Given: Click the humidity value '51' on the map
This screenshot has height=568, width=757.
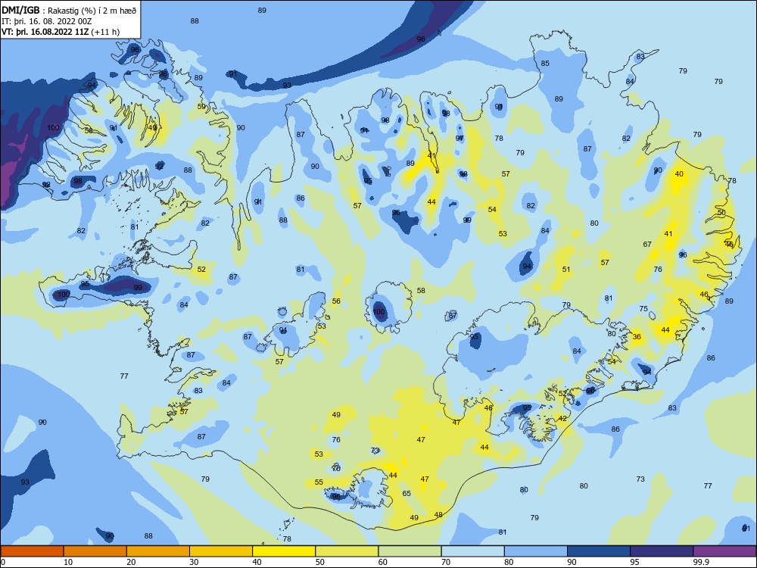Looking at the screenshot, I should (566, 269).
